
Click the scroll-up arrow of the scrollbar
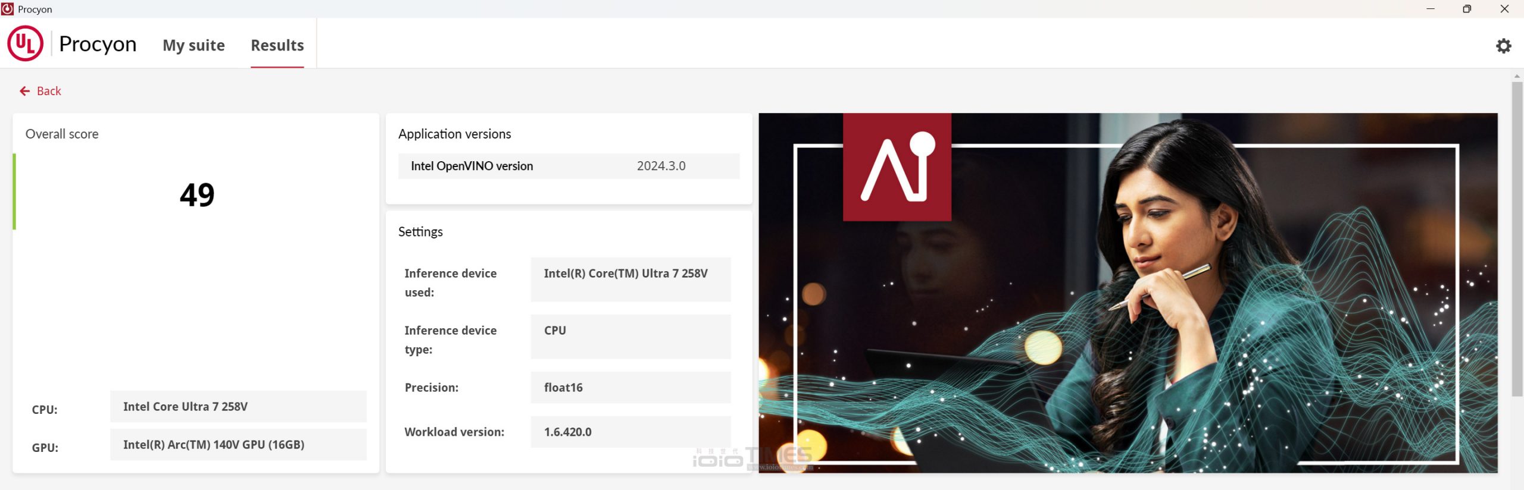point(1516,76)
